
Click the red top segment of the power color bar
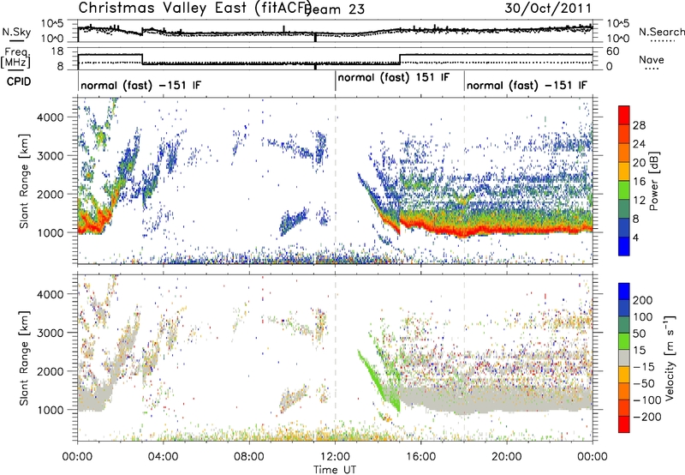[624, 116]
